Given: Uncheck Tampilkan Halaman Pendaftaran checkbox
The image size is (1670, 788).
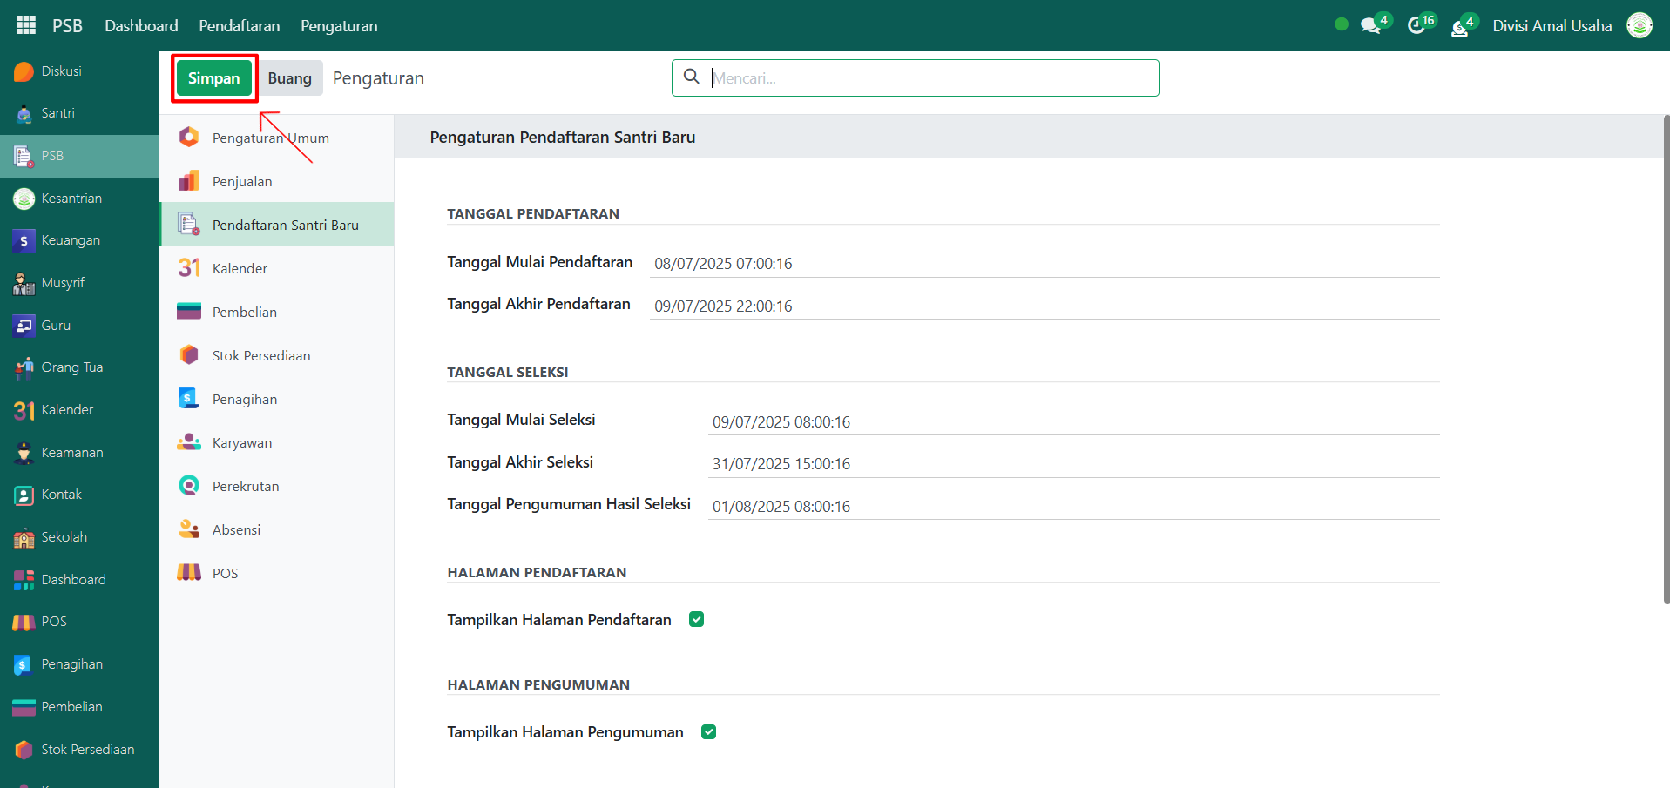Looking at the screenshot, I should tap(696, 619).
